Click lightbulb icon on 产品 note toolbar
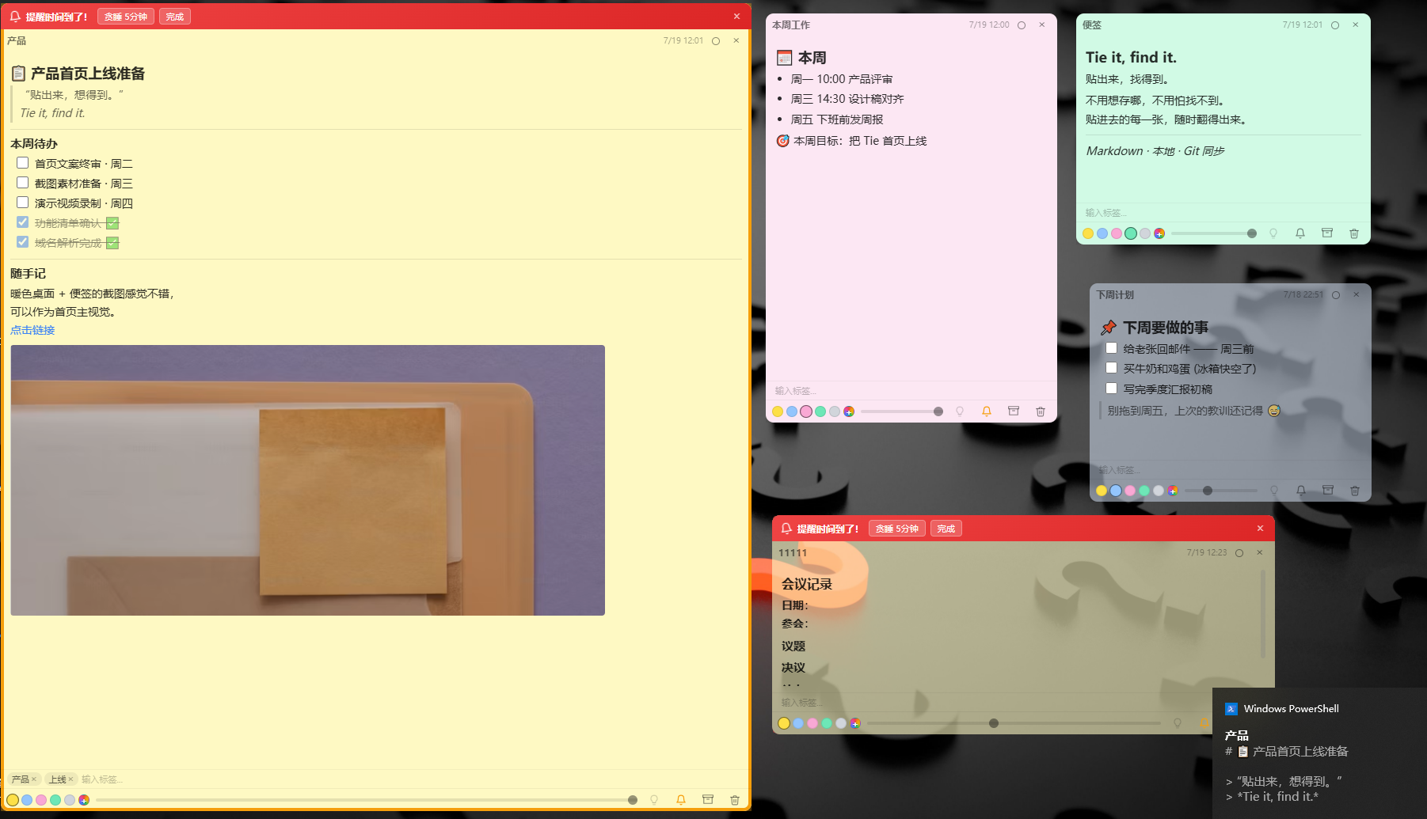Viewport: 1427px width, 819px height. point(654,800)
